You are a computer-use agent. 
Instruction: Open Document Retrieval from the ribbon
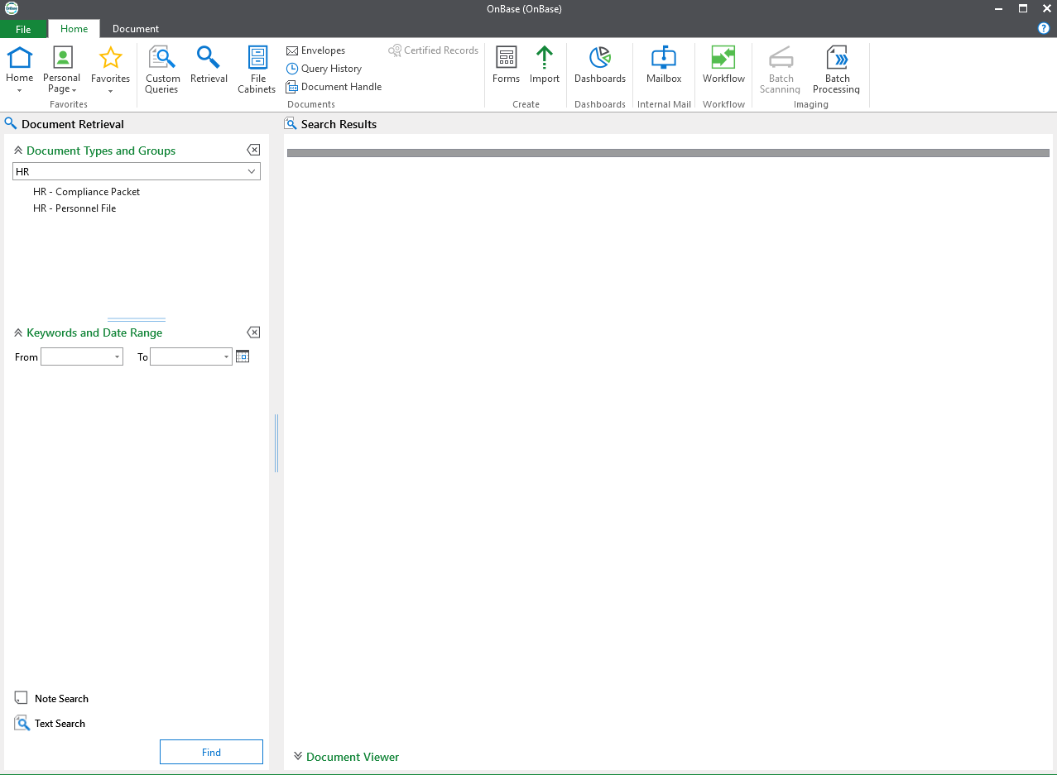tap(209, 65)
